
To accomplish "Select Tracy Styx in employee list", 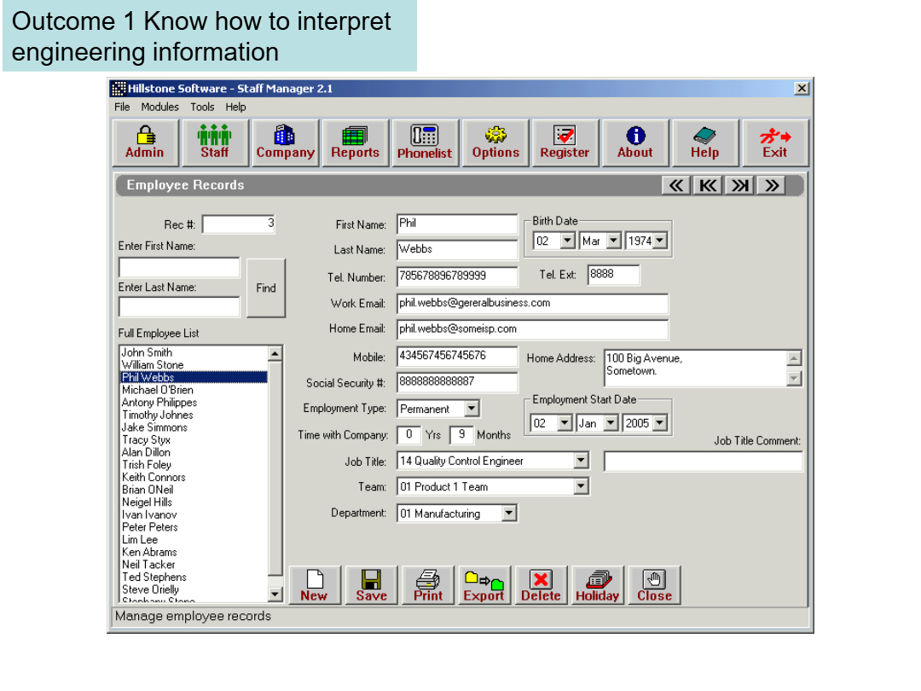I will coord(194,440).
